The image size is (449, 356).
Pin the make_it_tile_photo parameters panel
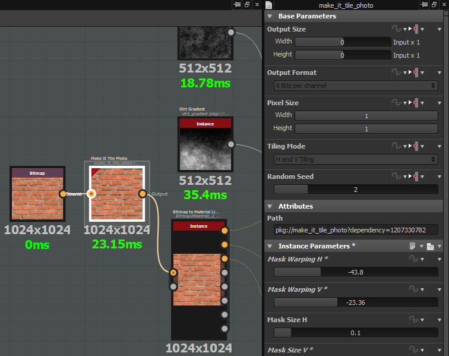click(x=424, y=5)
